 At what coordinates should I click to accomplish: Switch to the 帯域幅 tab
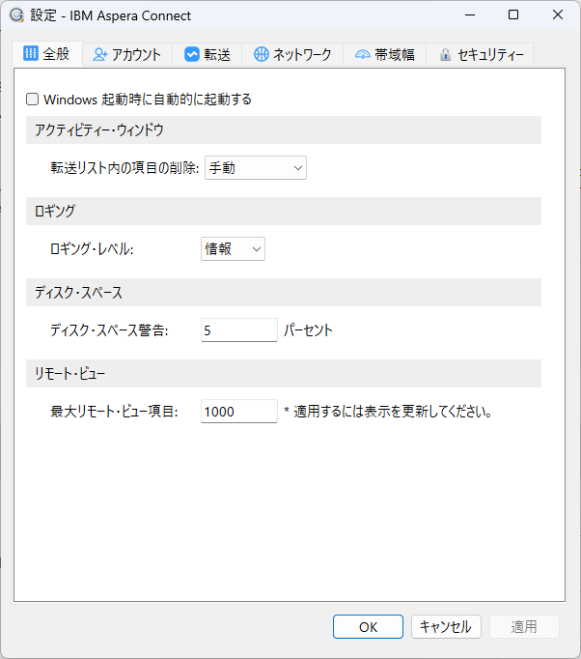(385, 55)
